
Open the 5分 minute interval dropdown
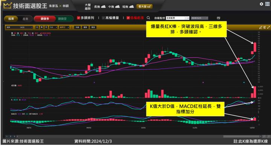(53, 27)
